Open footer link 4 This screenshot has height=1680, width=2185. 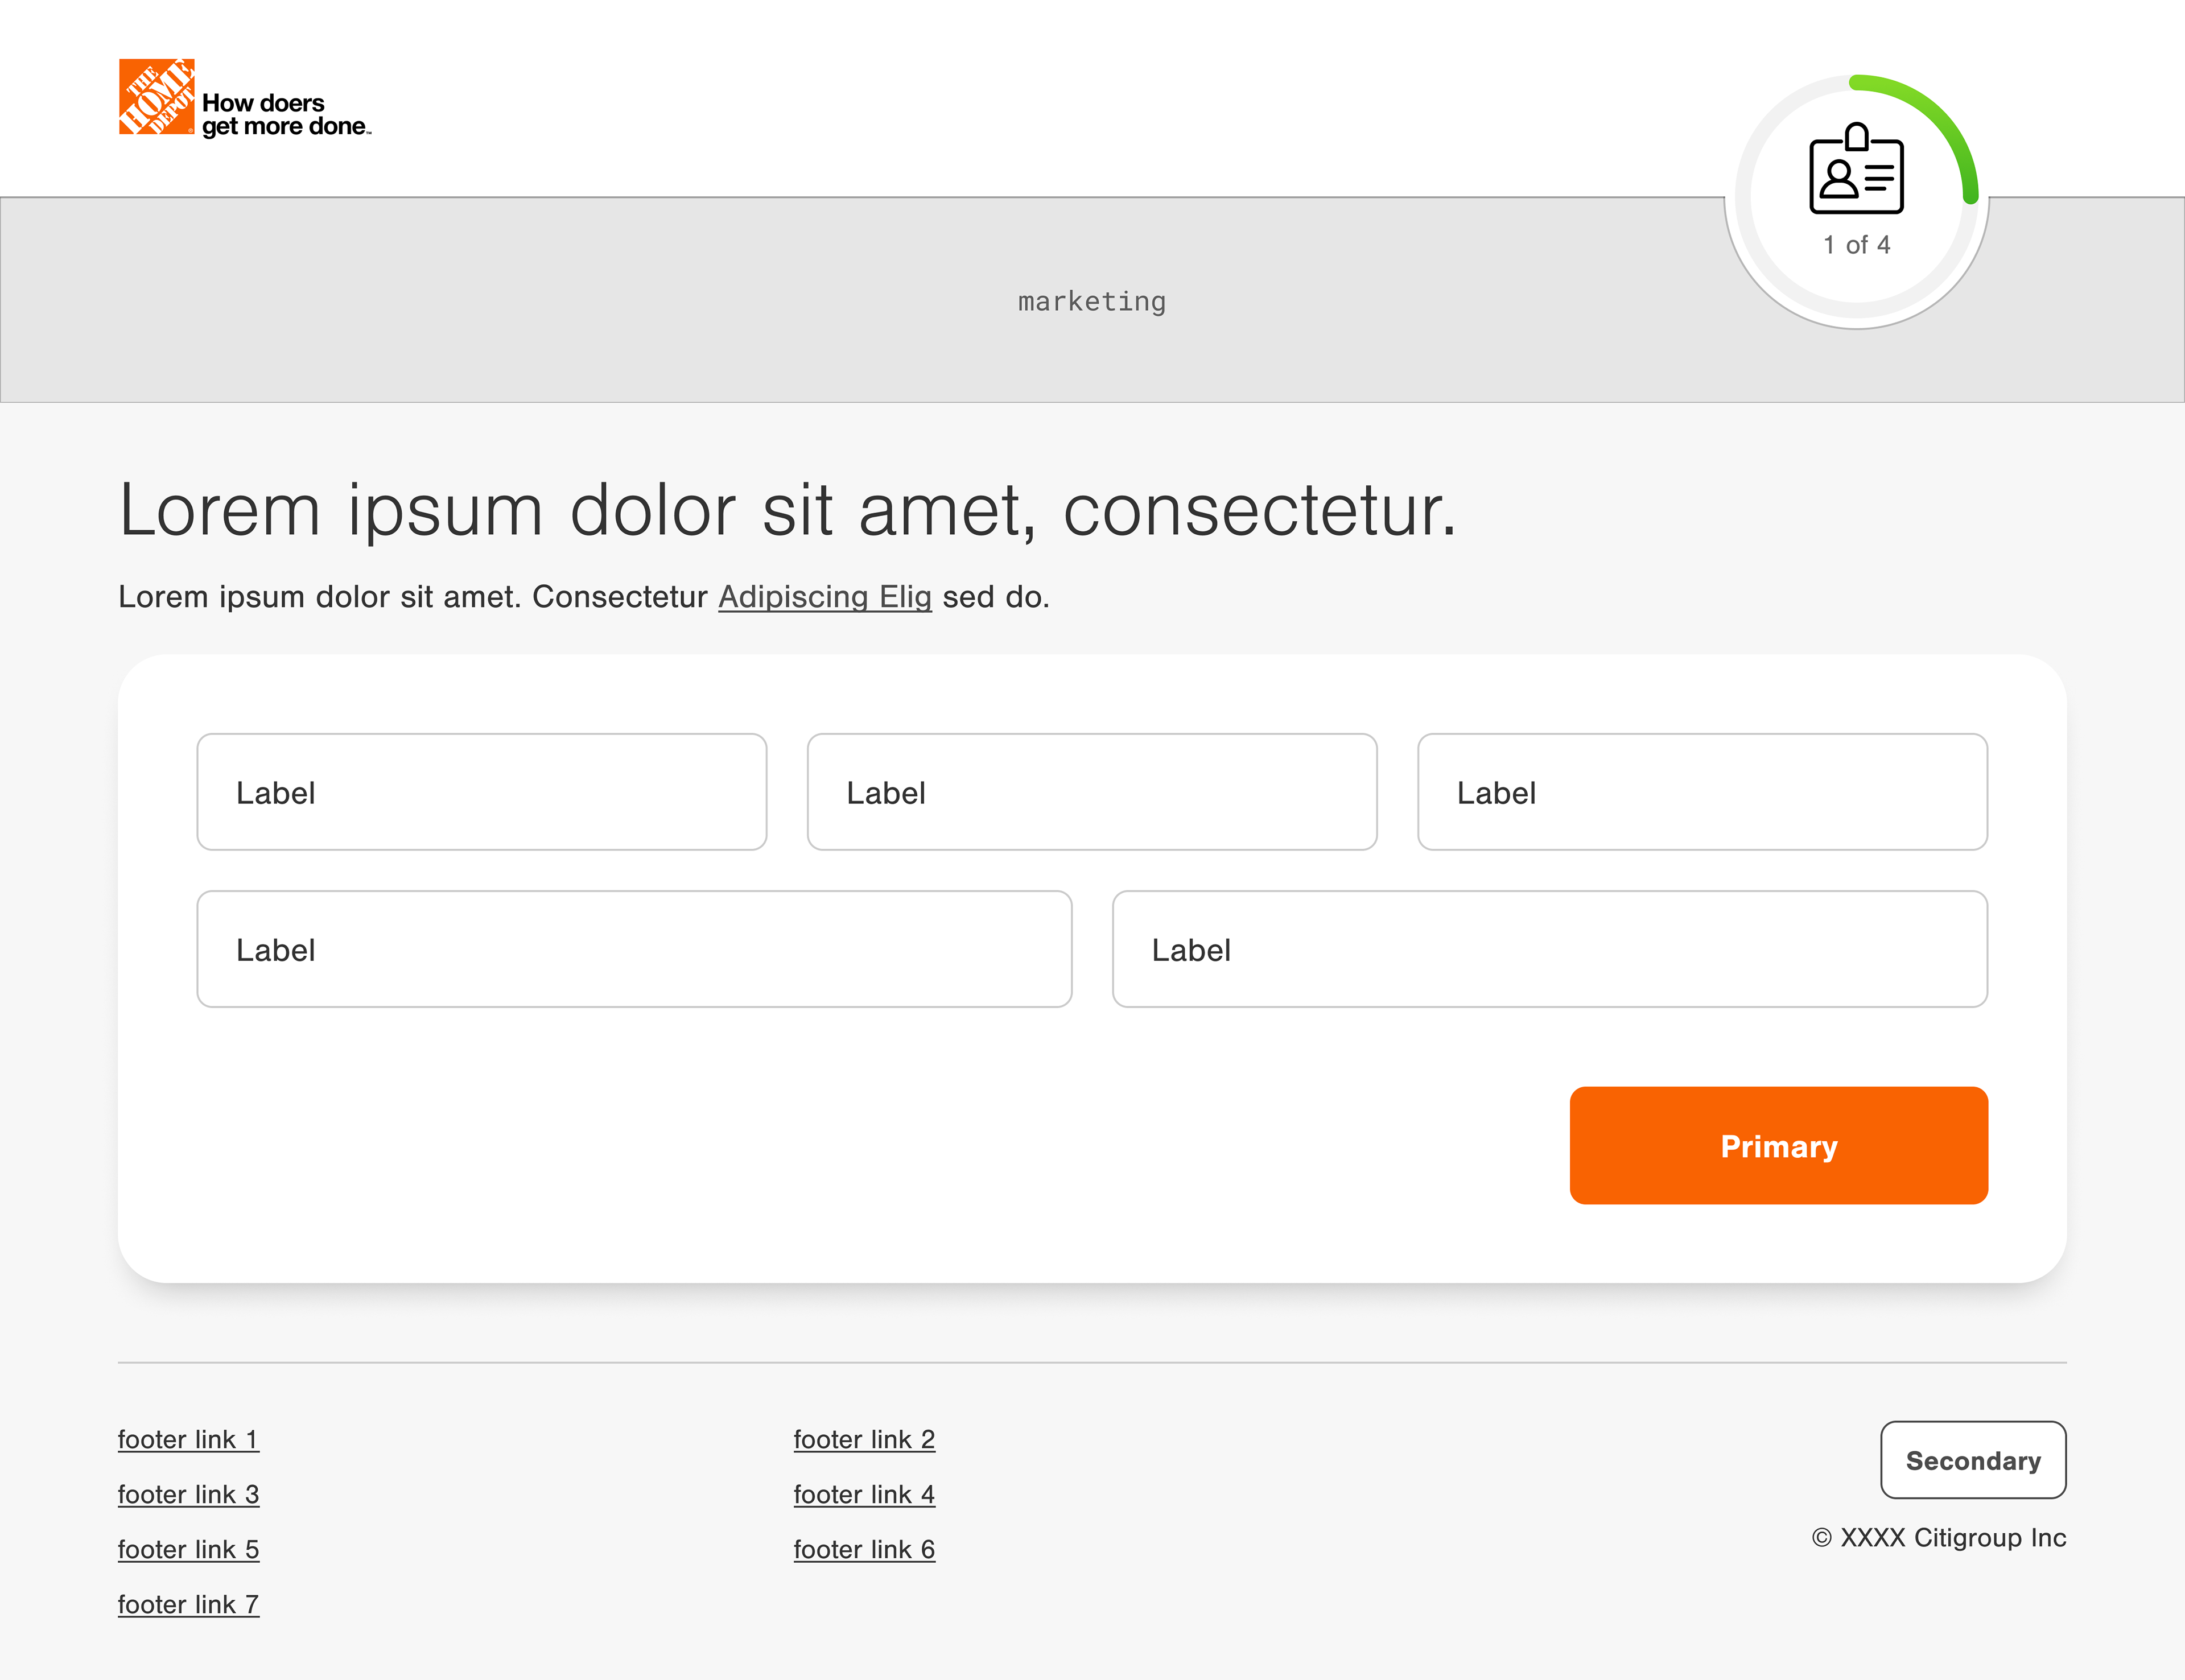click(864, 1495)
